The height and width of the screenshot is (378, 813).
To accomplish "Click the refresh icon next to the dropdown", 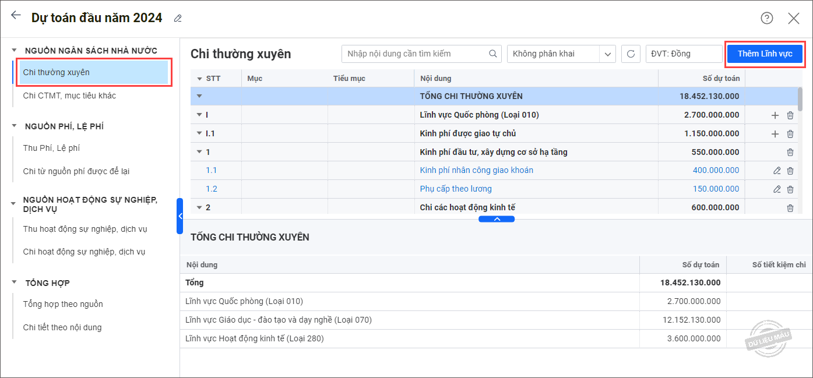I will [x=630, y=54].
